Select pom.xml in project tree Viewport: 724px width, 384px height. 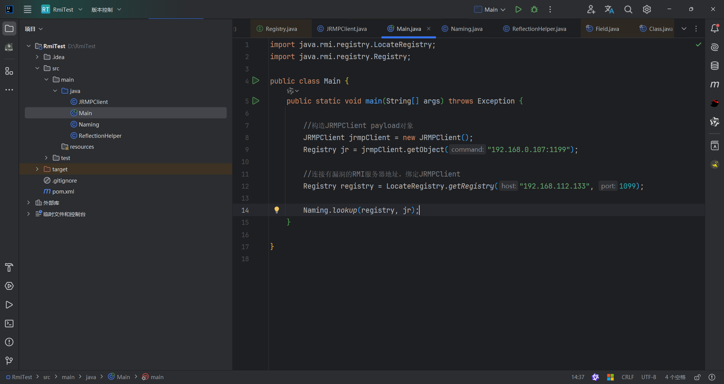[59, 192]
